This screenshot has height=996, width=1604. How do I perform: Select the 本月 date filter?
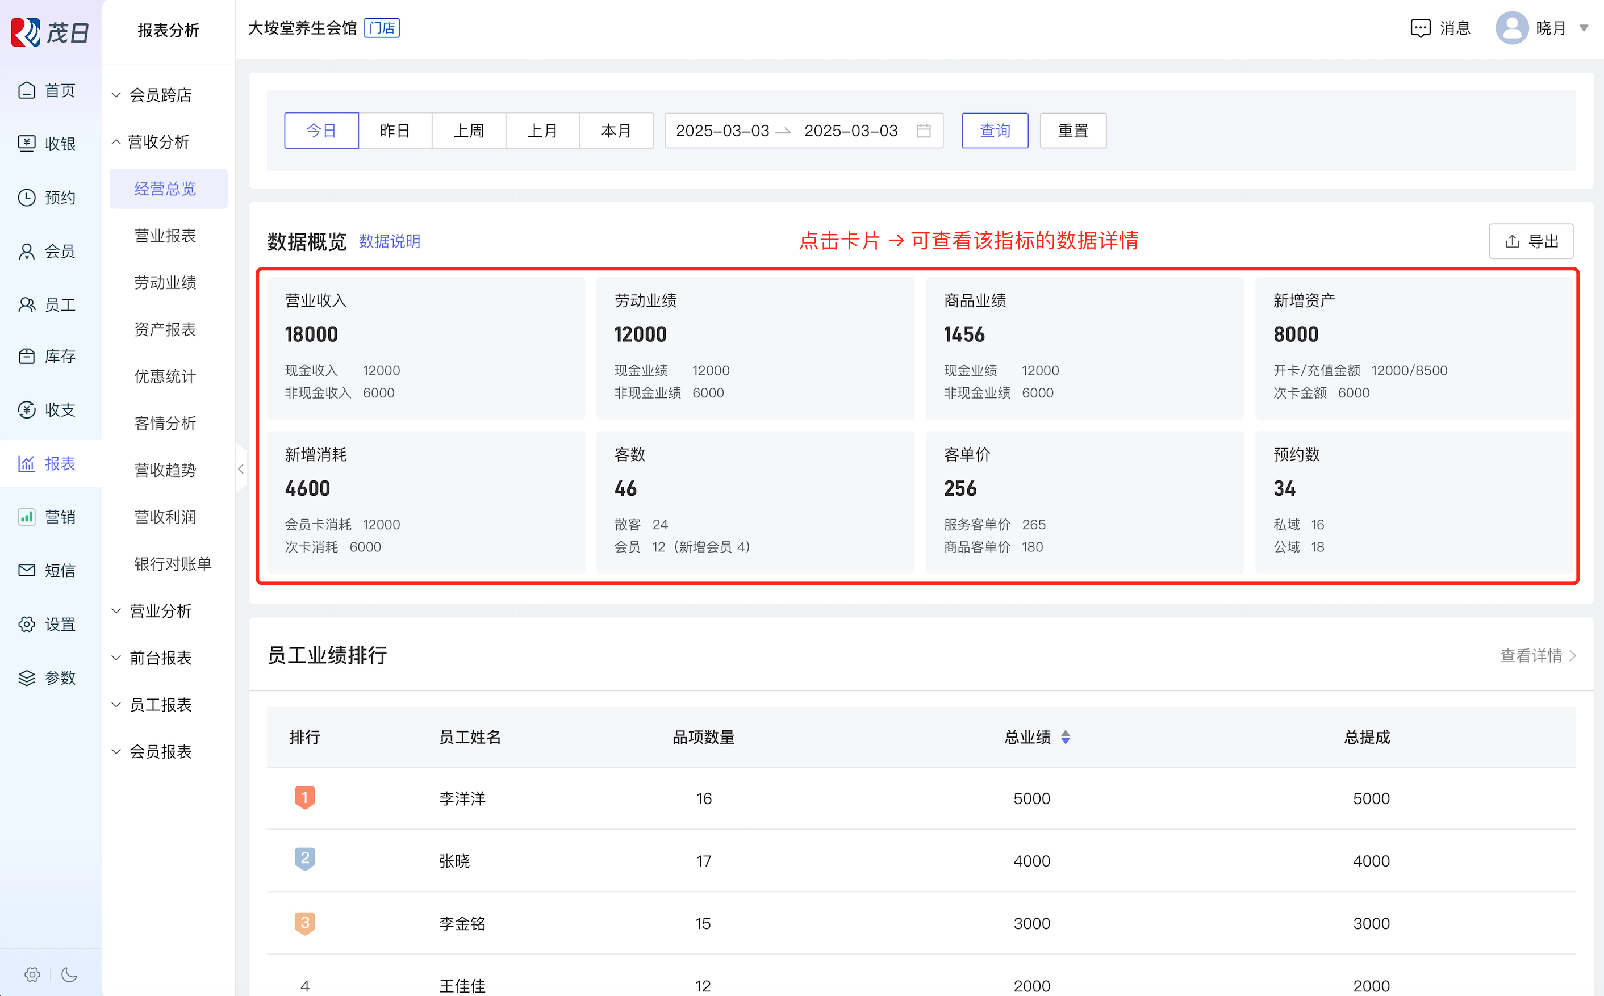point(616,131)
